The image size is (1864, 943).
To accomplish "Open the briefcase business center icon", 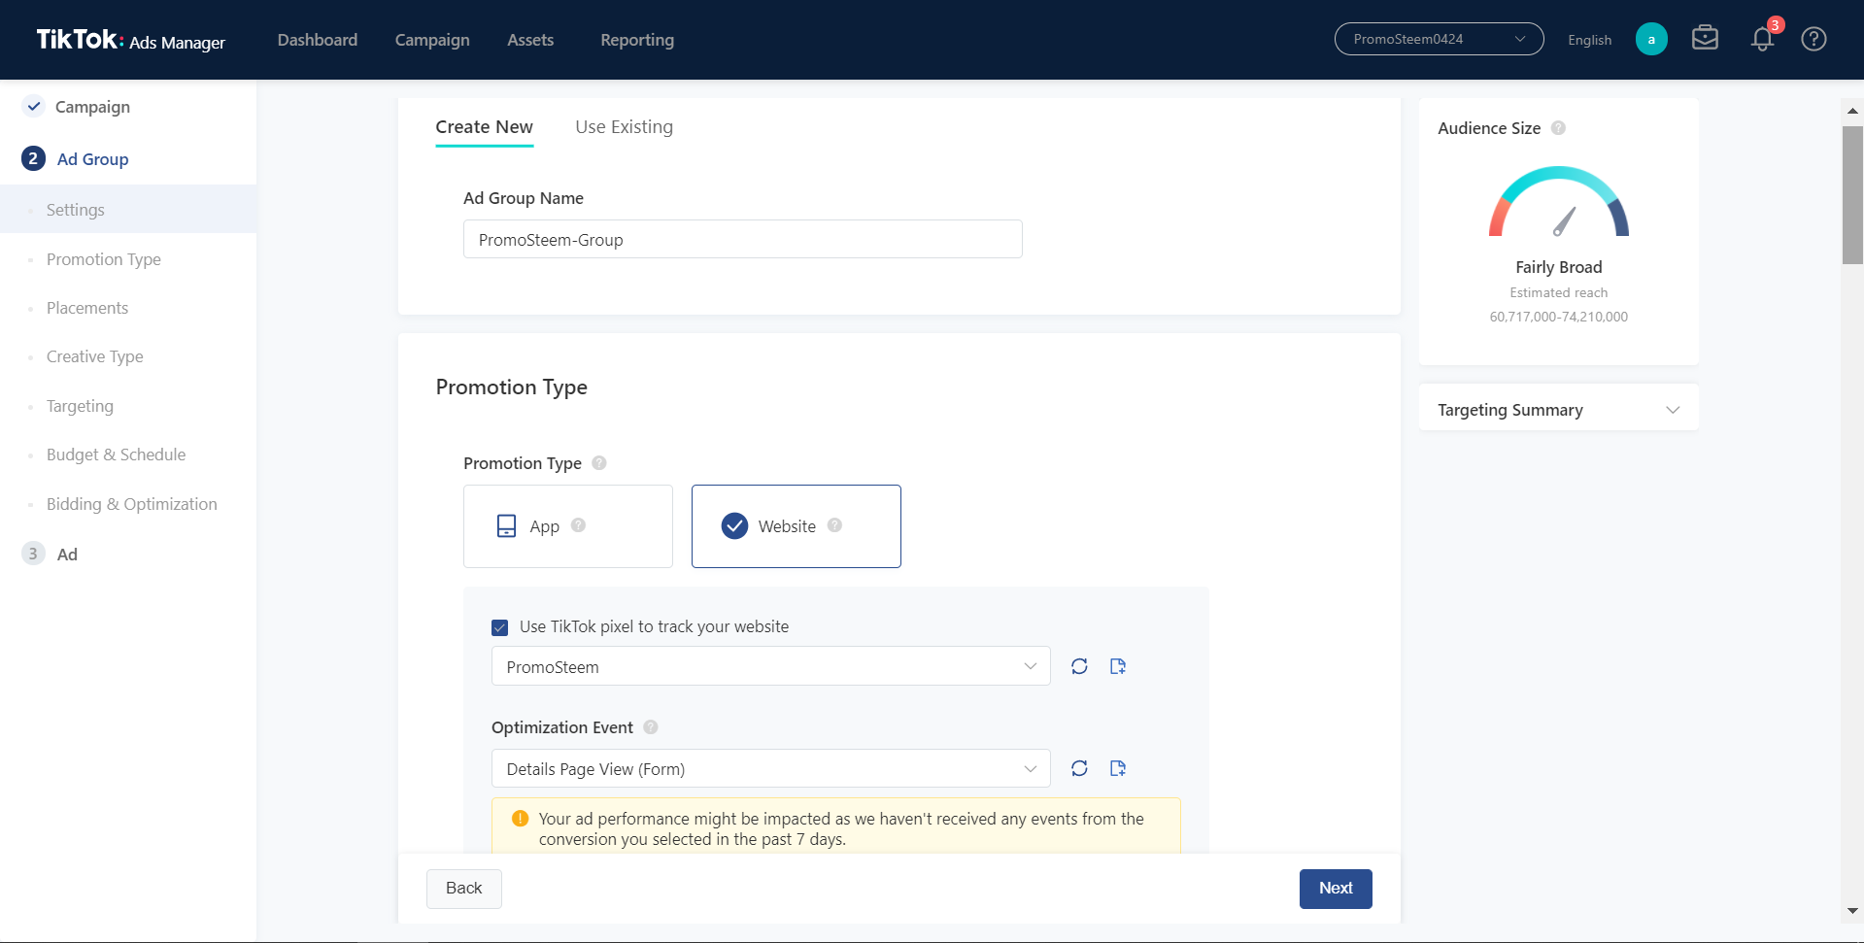I will click(1705, 39).
